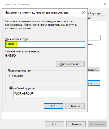Close the computer name change dialog
The height and width of the screenshot is (129, 109).
84,12
